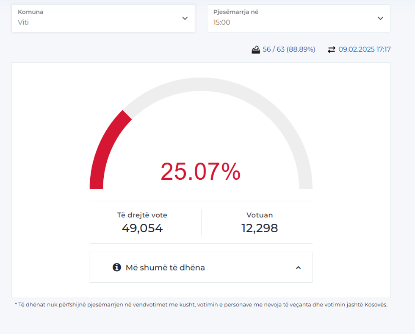The image size is (415, 334).
Task: Click the 09.02.2025 17:17 timestamp
Action: [x=364, y=50]
